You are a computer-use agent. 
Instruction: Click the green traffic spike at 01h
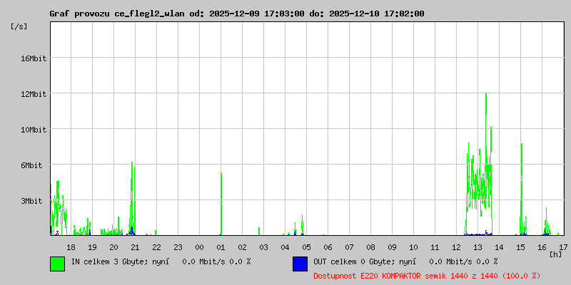[221, 204]
